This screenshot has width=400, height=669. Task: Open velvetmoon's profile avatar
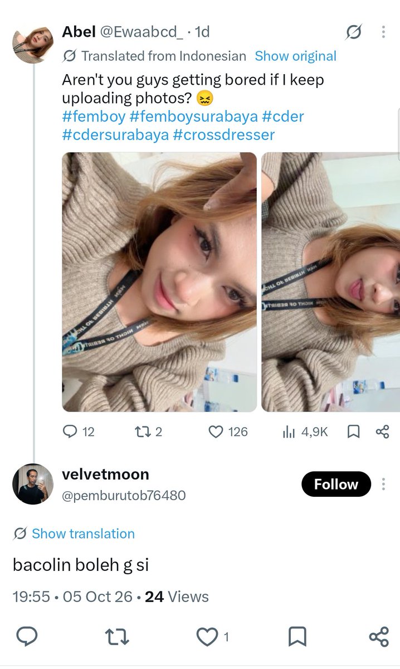pos(33,484)
